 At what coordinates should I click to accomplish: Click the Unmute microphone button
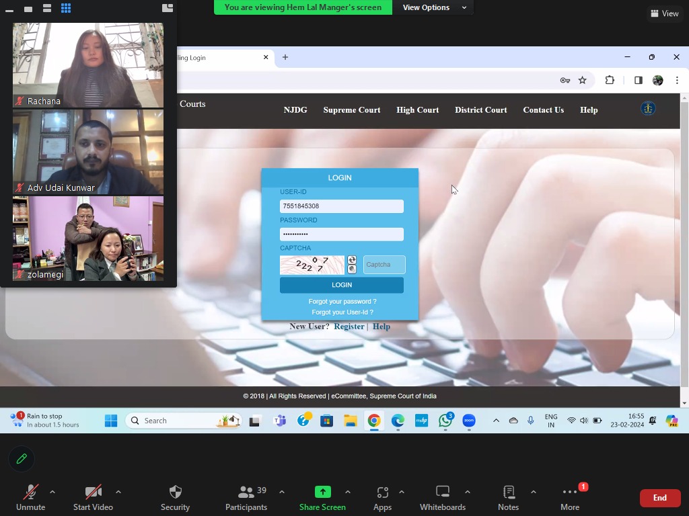[x=30, y=498]
